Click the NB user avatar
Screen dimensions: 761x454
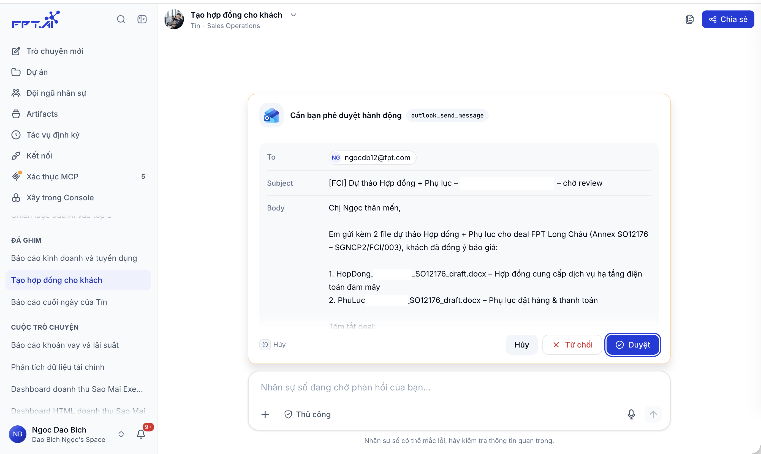17,434
